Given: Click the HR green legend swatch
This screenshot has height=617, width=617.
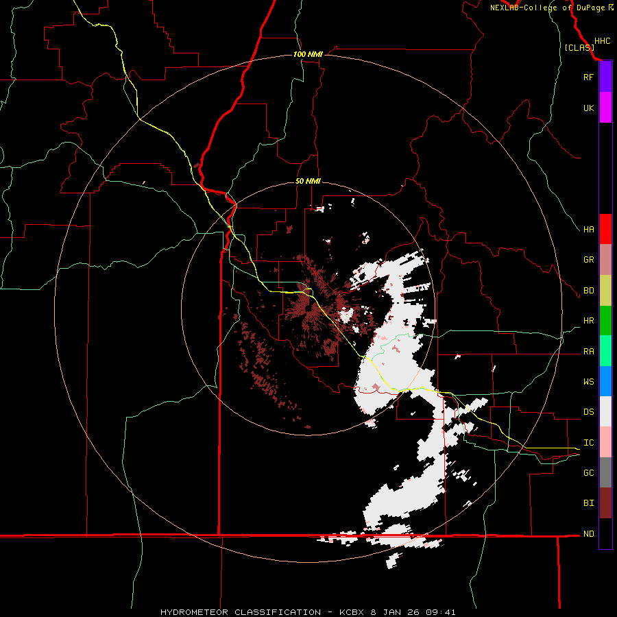Looking at the screenshot, I should pyautogui.click(x=605, y=321).
